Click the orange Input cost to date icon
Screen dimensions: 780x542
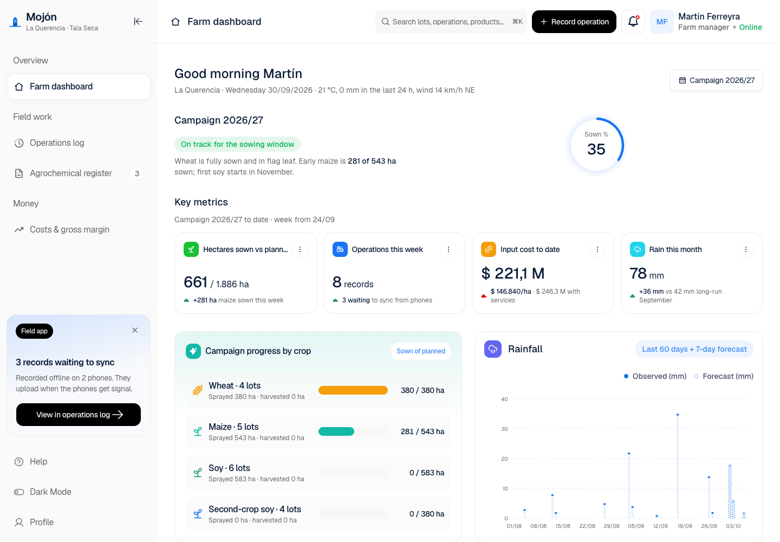click(x=489, y=249)
